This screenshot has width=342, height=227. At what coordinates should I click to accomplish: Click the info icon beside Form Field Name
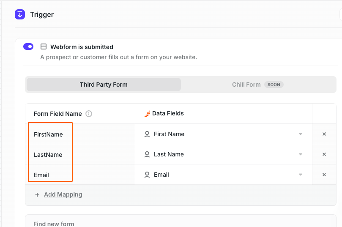point(89,114)
